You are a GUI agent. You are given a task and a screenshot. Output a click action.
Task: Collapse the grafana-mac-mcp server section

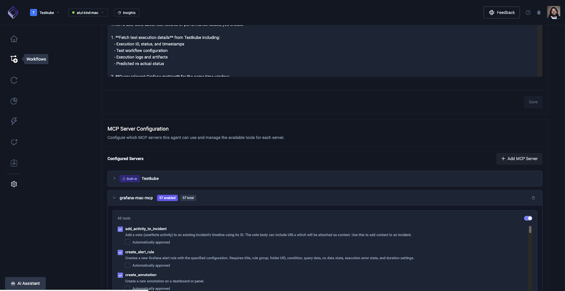click(114, 198)
